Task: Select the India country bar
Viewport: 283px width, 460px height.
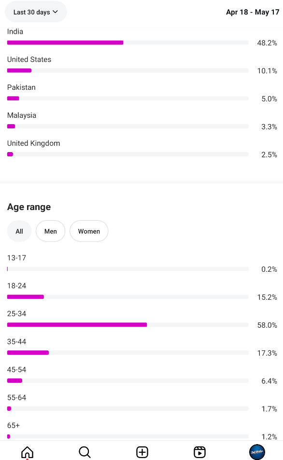Action: click(127, 42)
